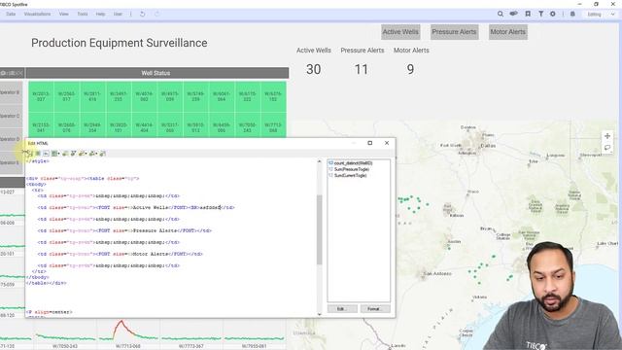Open the View menu
The image size is (622, 350).
pos(64,14)
